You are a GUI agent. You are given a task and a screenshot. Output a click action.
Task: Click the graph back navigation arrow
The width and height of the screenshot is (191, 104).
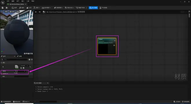click(x=36, y=12)
